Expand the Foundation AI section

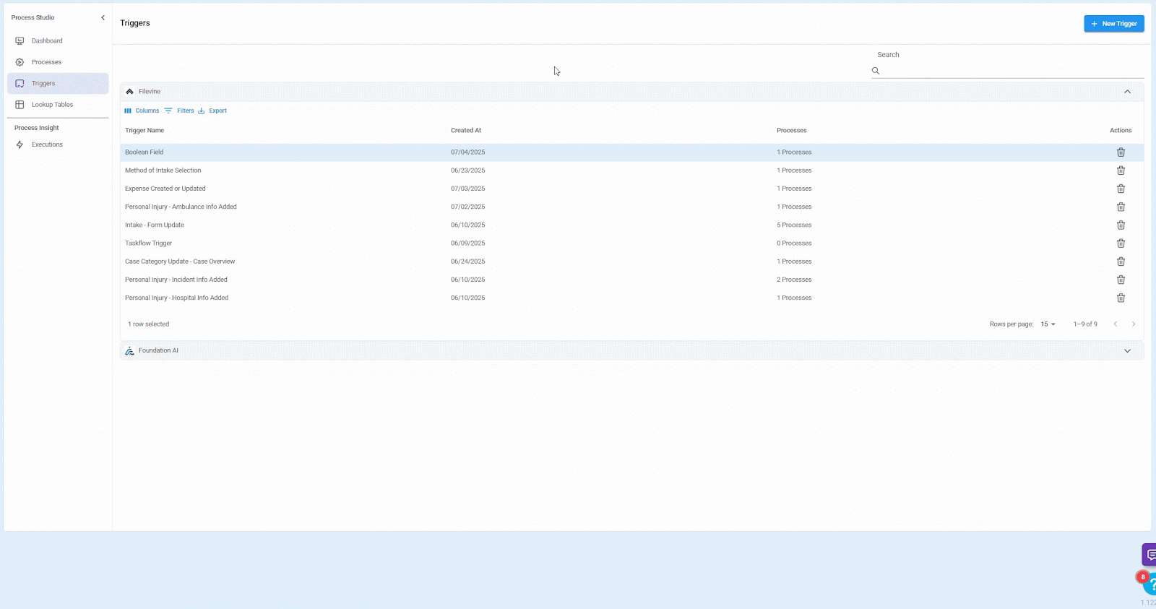click(x=1127, y=351)
